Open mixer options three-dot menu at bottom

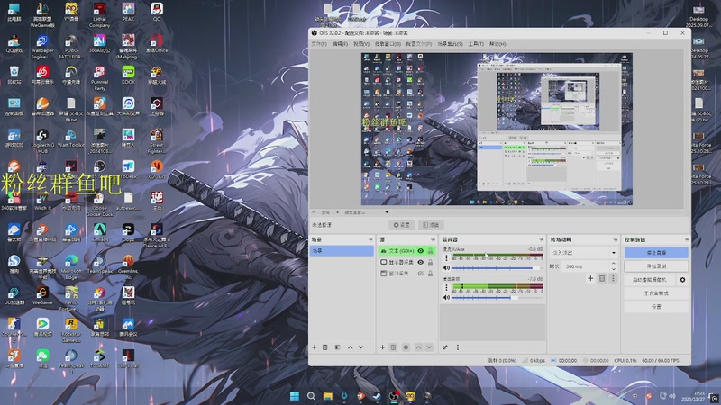(x=458, y=347)
